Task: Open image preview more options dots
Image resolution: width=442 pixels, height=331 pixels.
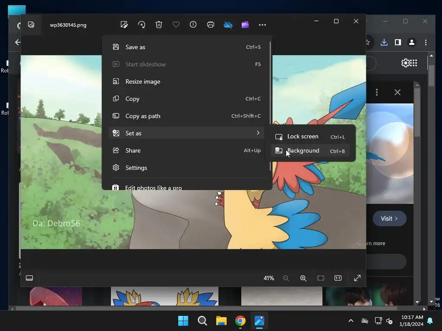Action: (x=377, y=92)
